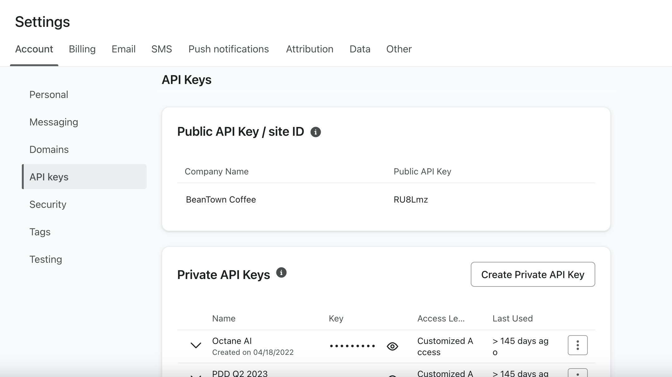Open the Account settings tab

click(34, 49)
